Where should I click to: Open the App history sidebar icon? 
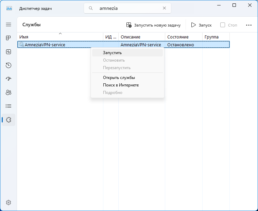coord(8,65)
